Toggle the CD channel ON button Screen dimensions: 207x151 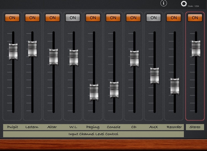(x=133, y=18)
